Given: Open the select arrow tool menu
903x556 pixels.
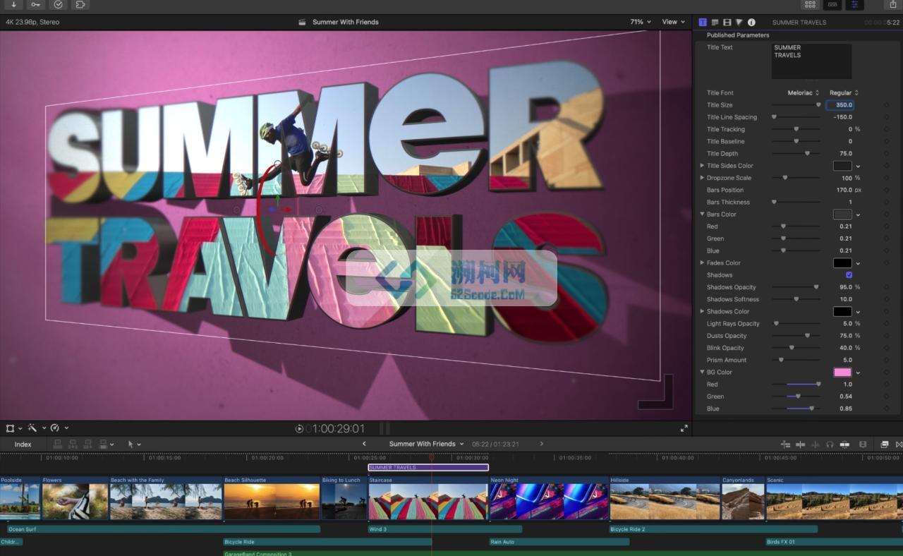Looking at the screenshot, I should (x=134, y=444).
